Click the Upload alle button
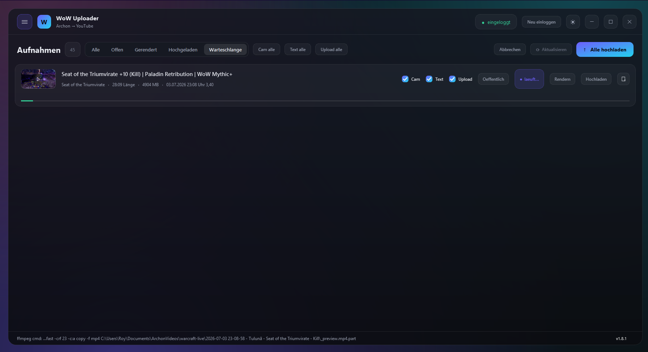648x352 pixels. pos(331,50)
